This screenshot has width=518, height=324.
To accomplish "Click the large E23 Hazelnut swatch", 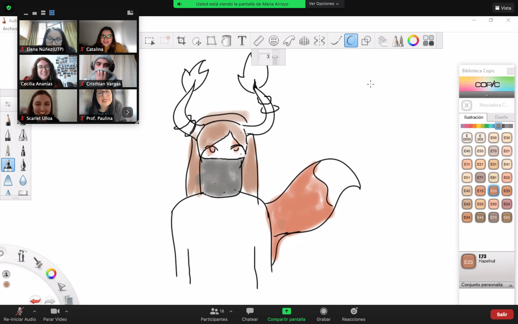I will click(x=469, y=262).
